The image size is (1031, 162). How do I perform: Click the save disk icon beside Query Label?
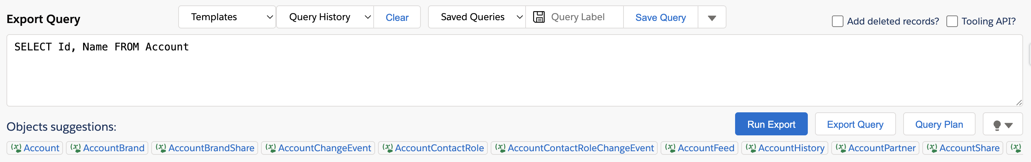click(539, 17)
